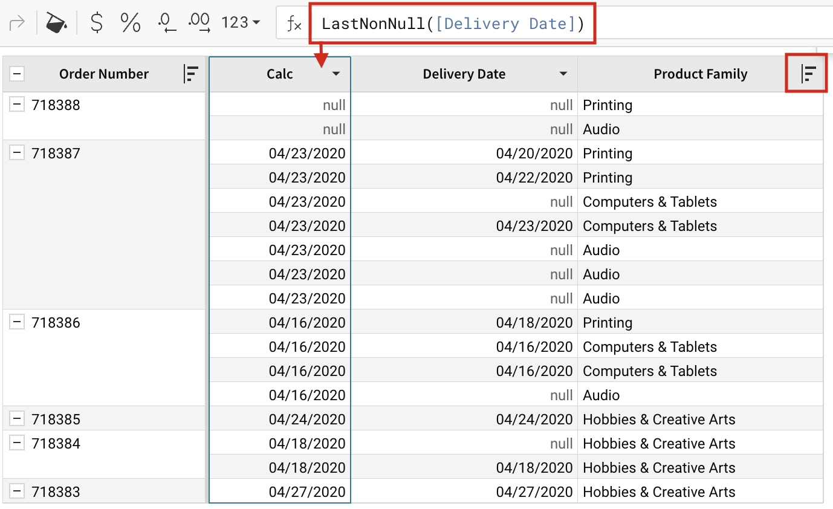
Task: Open the Calc column dropdown menu
Action: (336, 74)
